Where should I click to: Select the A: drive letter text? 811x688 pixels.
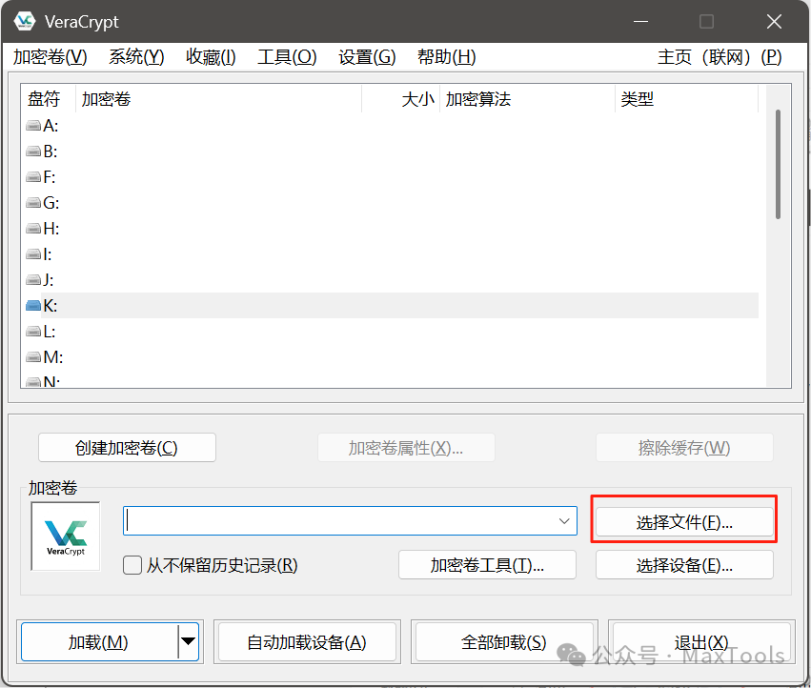pos(51,126)
